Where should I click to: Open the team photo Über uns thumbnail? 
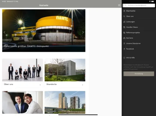pos(22,70)
